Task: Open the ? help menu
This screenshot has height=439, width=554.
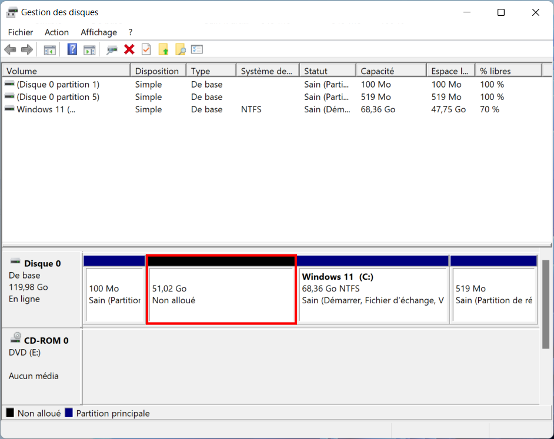Action: (x=131, y=32)
